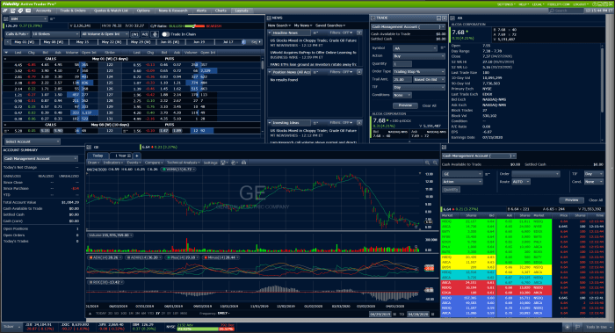Toggle the (W) weeklies button in option chain
This screenshot has width=615, height=333.
(134, 34)
